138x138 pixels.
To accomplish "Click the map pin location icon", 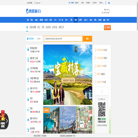I will click(28, 39).
